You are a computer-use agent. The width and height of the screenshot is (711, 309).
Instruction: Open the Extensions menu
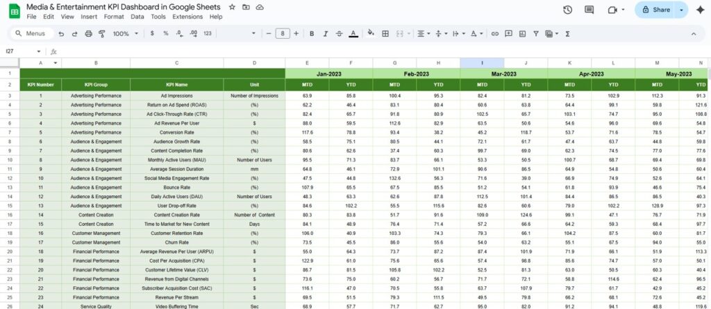pyautogui.click(x=187, y=17)
